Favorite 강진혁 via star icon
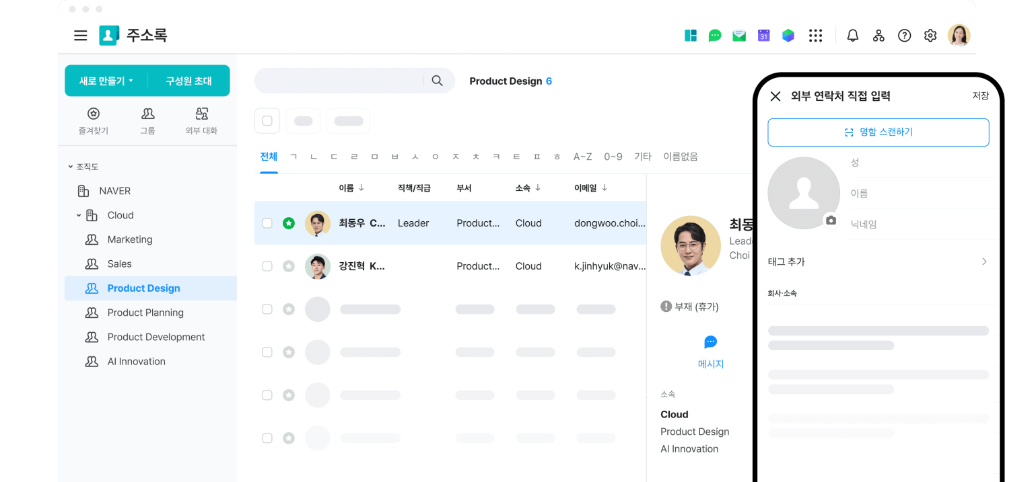This screenshot has height=482, width=1034. [289, 266]
